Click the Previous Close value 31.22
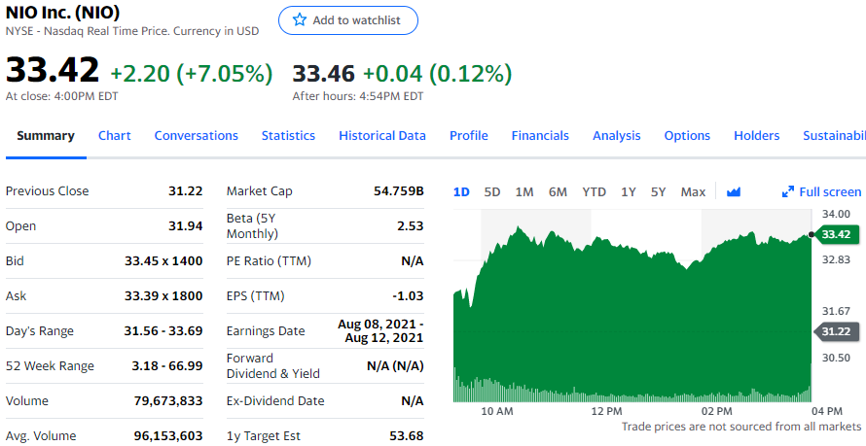 pyautogui.click(x=186, y=190)
